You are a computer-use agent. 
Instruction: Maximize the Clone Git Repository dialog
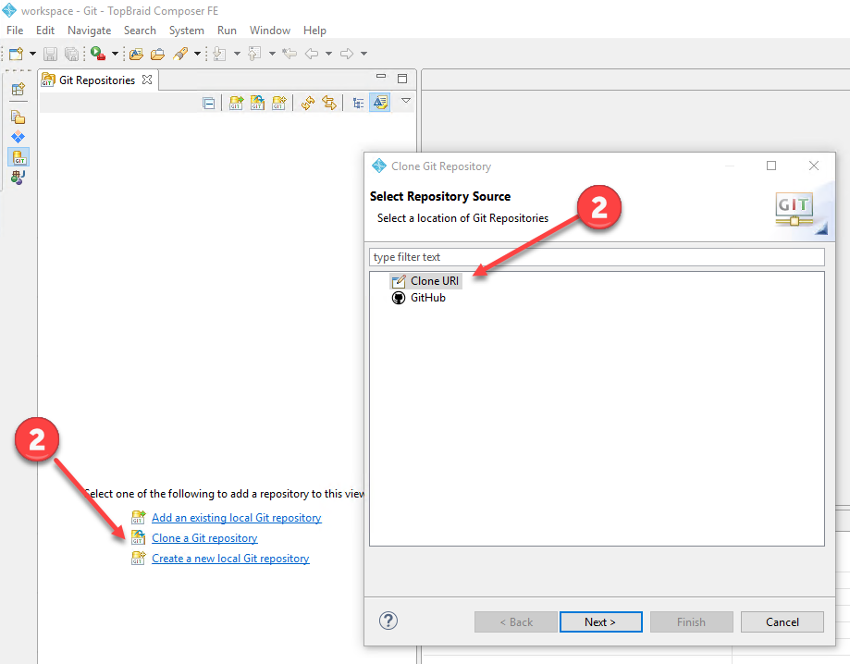771,166
